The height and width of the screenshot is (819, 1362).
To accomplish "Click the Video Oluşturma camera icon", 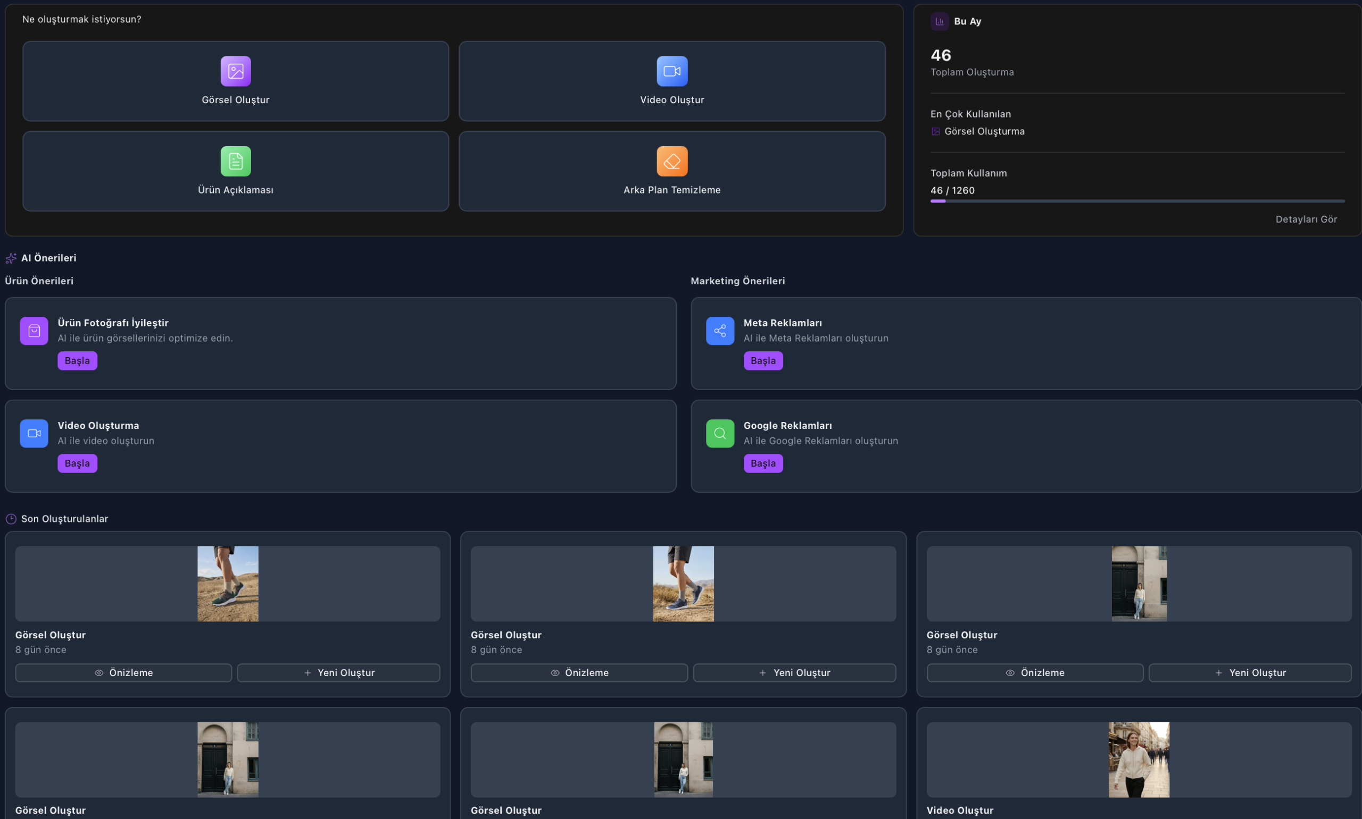I will [x=34, y=433].
